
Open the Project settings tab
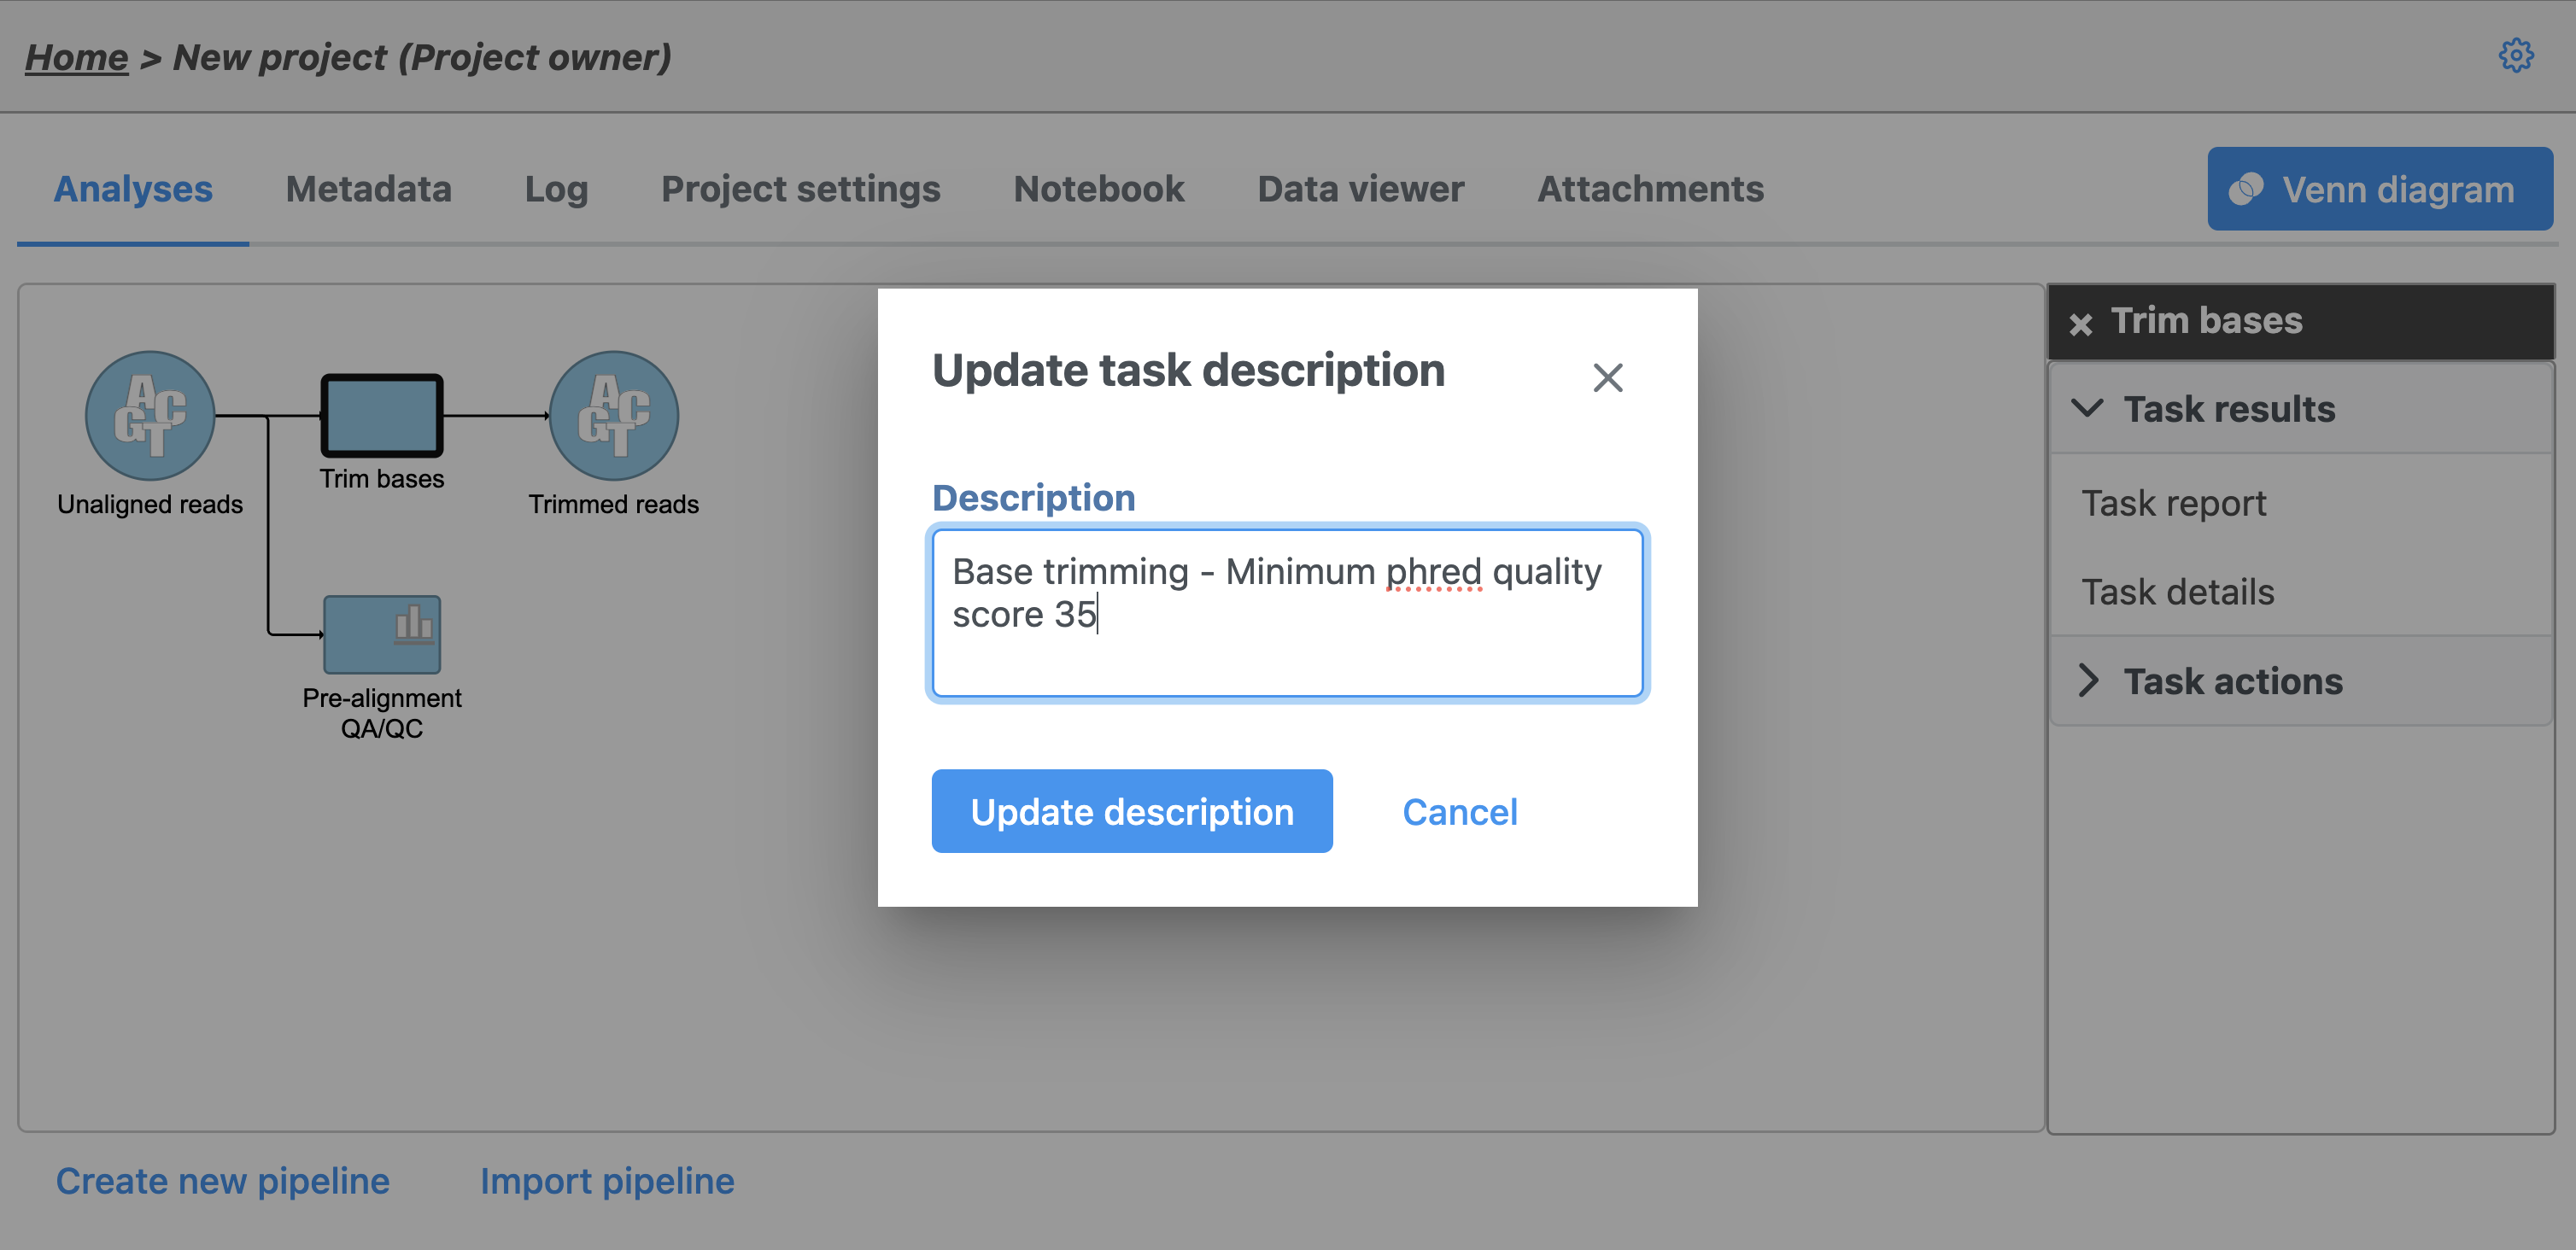point(800,189)
